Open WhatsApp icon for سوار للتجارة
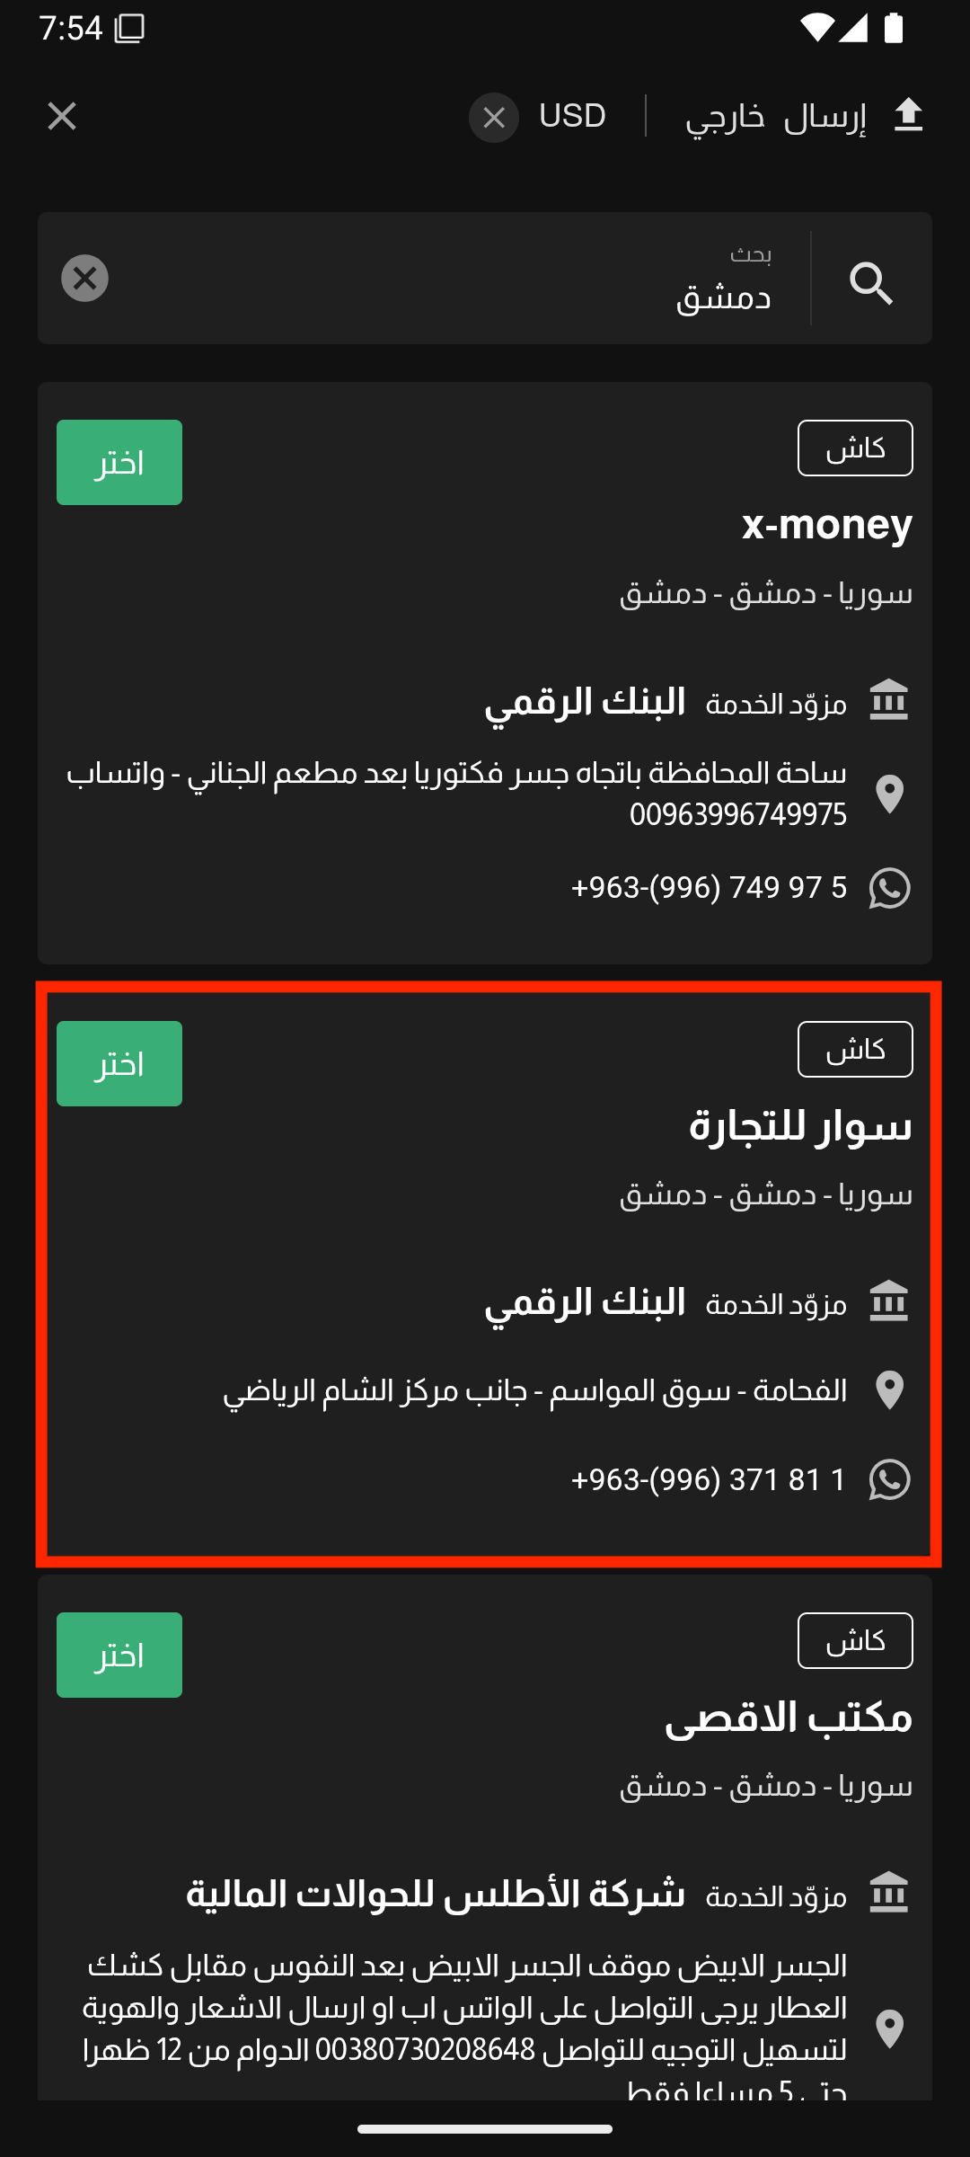The width and height of the screenshot is (970, 2157). click(889, 1479)
